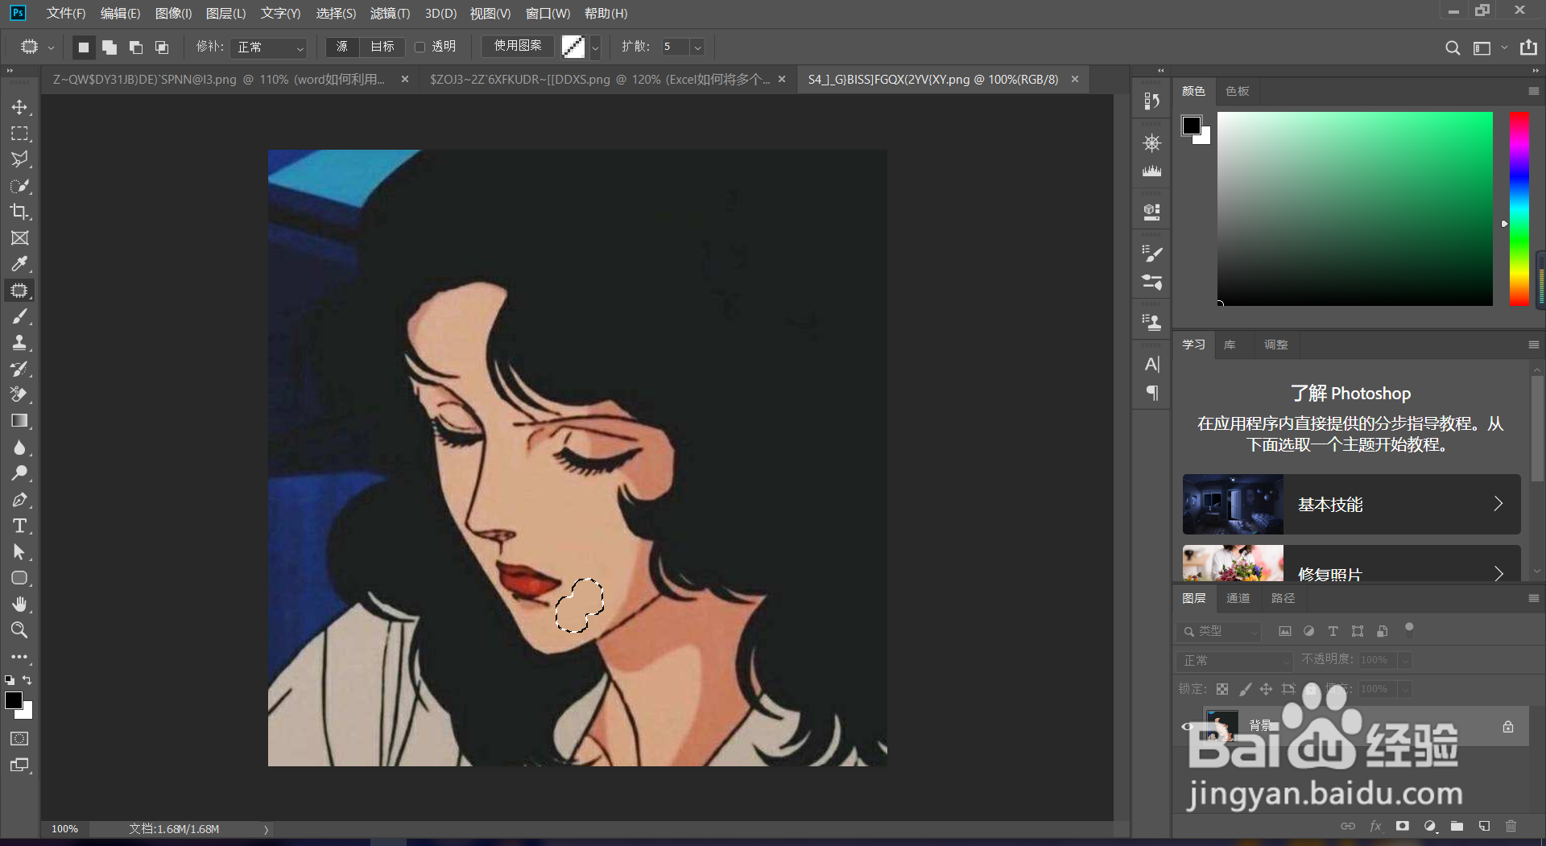Click the share document icon
The height and width of the screenshot is (846, 1546).
[1528, 47]
